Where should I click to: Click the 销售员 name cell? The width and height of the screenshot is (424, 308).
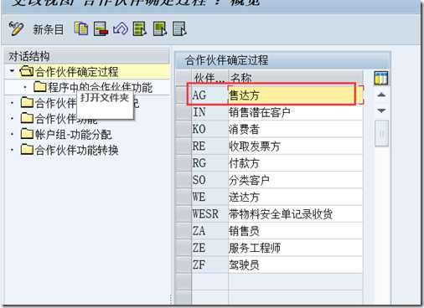pos(295,231)
